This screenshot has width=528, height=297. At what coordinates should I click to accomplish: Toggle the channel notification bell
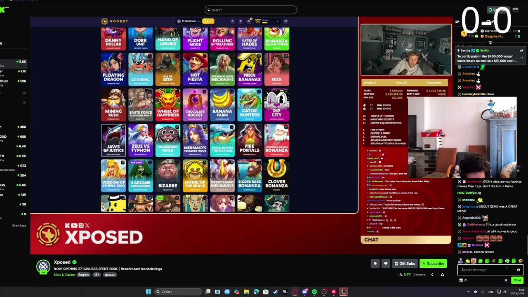(x=375, y=264)
